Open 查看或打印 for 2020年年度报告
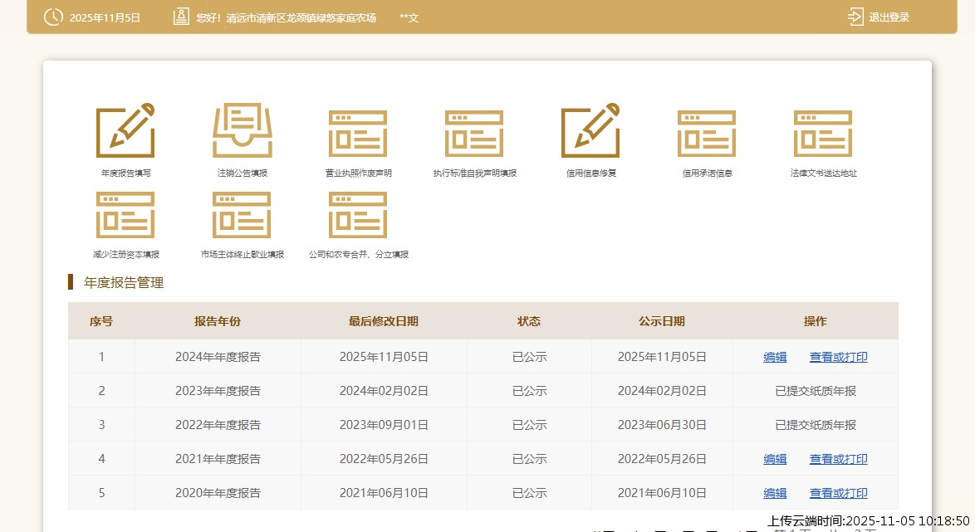Screen dimensions: 975x532 [x=838, y=493]
